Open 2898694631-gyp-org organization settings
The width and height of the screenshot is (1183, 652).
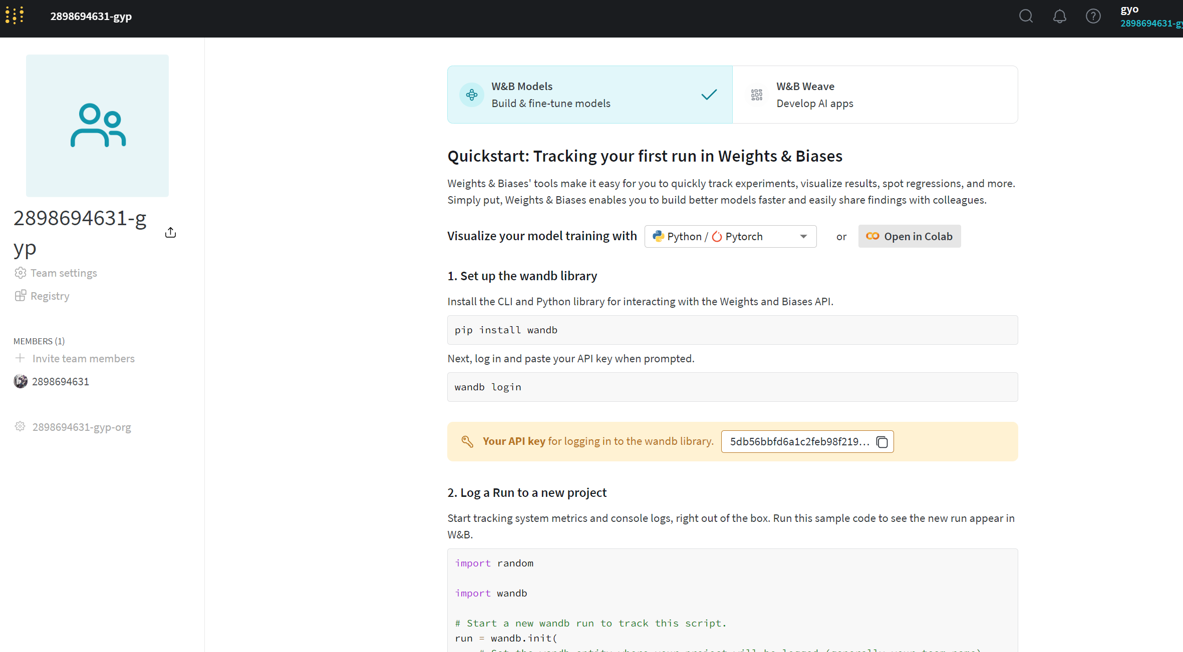[x=81, y=427]
